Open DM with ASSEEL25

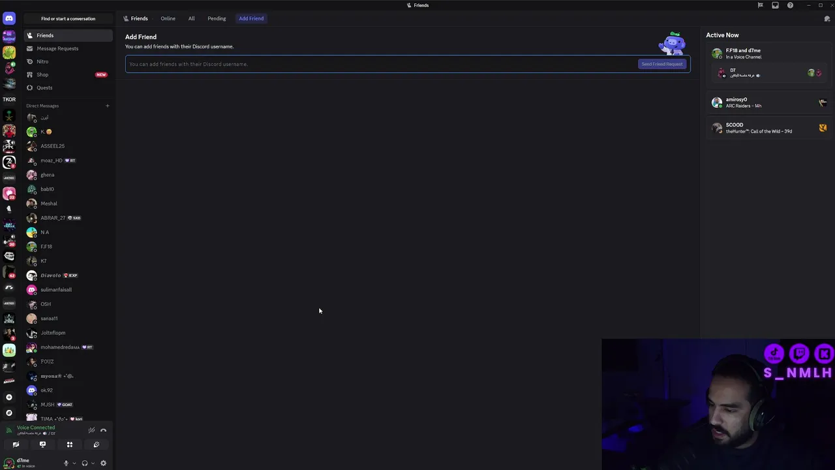point(68,146)
